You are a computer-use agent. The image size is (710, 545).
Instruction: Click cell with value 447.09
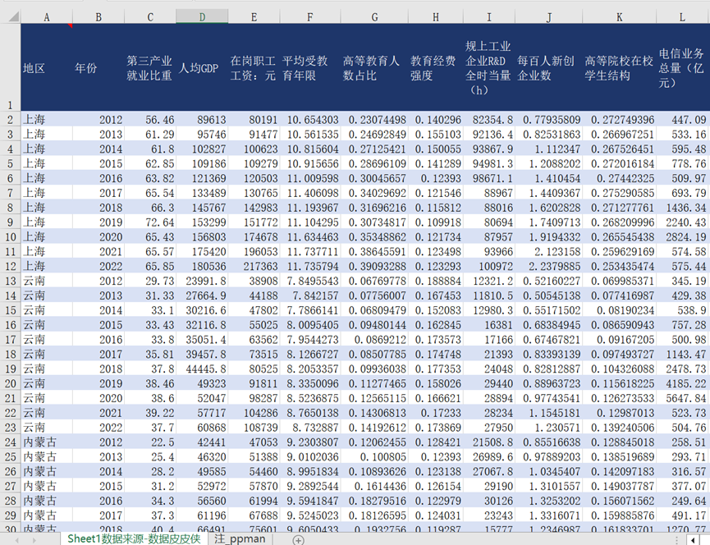(x=682, y=120)
